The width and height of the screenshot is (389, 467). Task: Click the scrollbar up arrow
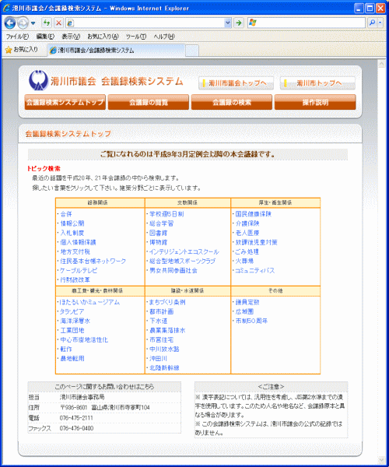coord(381,63)
